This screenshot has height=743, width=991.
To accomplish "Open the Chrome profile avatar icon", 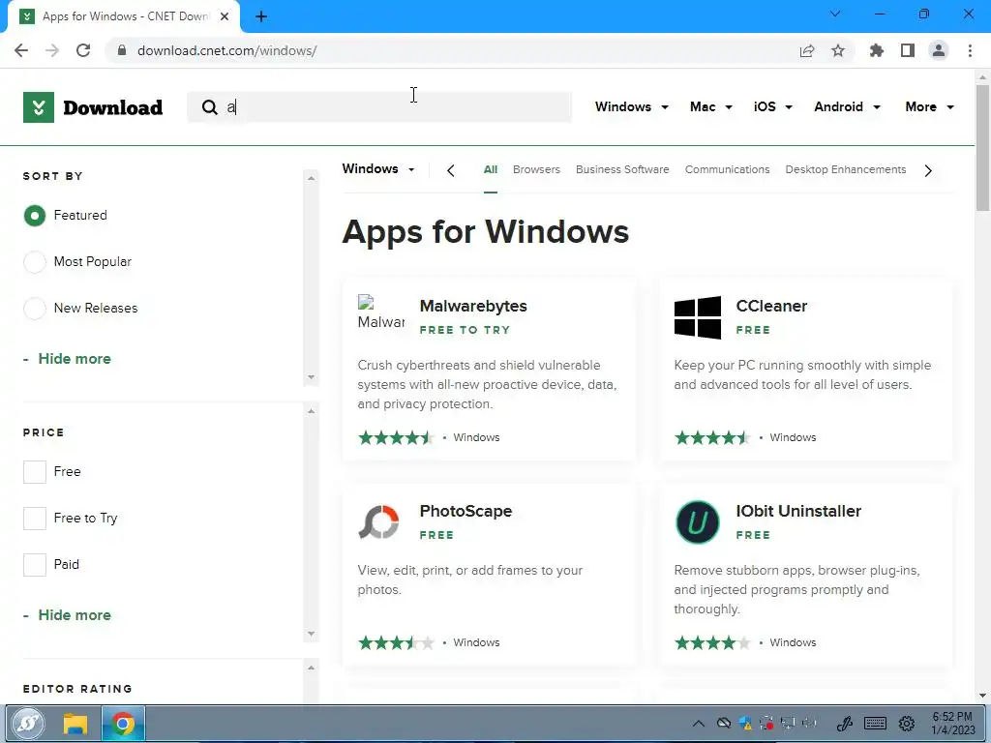I will pyautogui.click(x=939, y=50).
